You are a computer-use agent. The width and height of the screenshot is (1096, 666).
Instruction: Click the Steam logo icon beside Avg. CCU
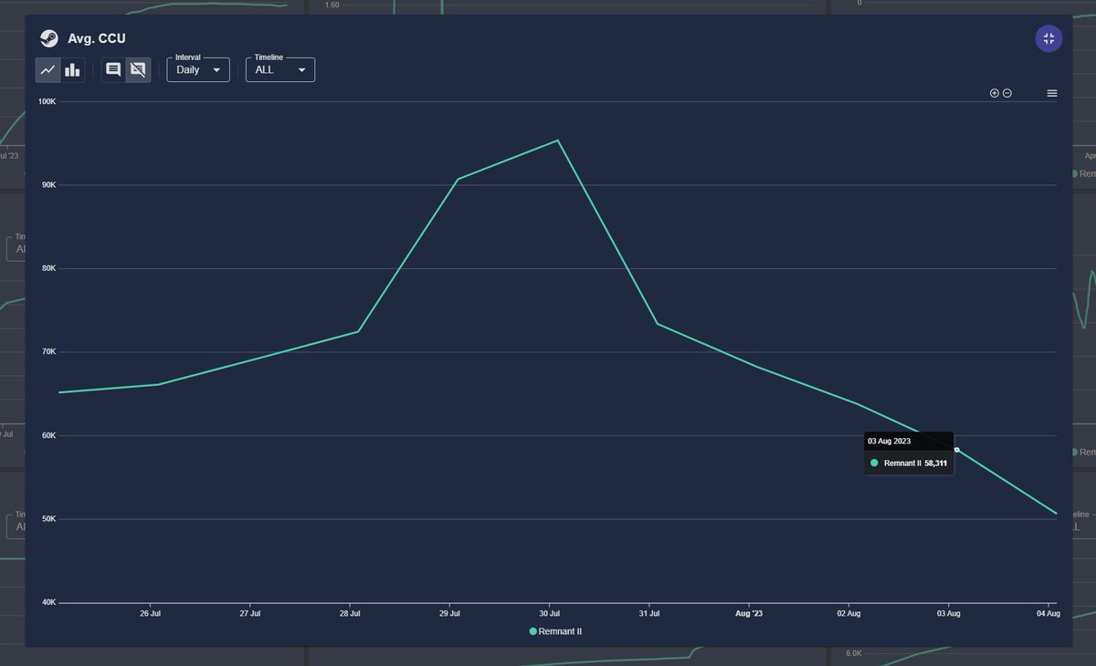pyautogui.click(x=48, y=38)
